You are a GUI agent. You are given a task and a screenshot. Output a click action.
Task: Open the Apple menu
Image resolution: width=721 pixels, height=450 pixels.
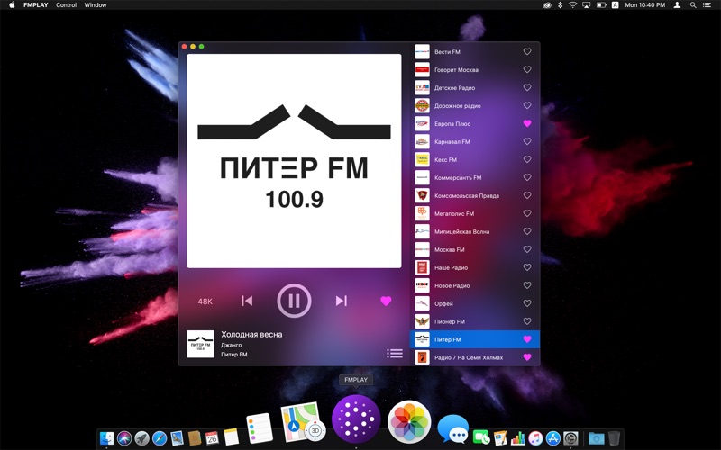(12, 5)
